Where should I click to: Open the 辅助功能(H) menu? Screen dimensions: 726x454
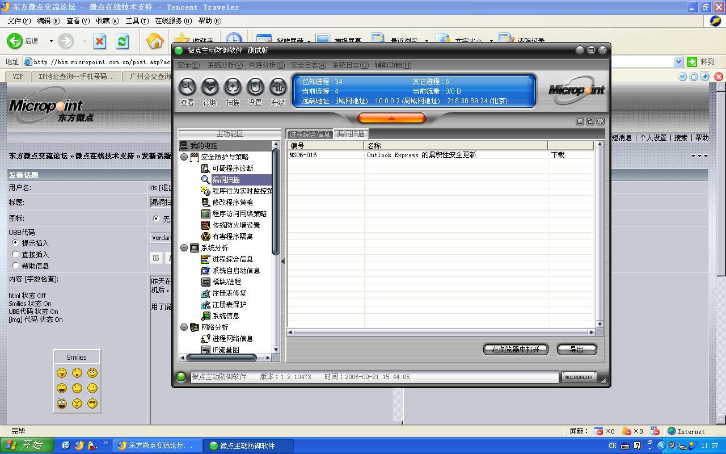point(393,65)
